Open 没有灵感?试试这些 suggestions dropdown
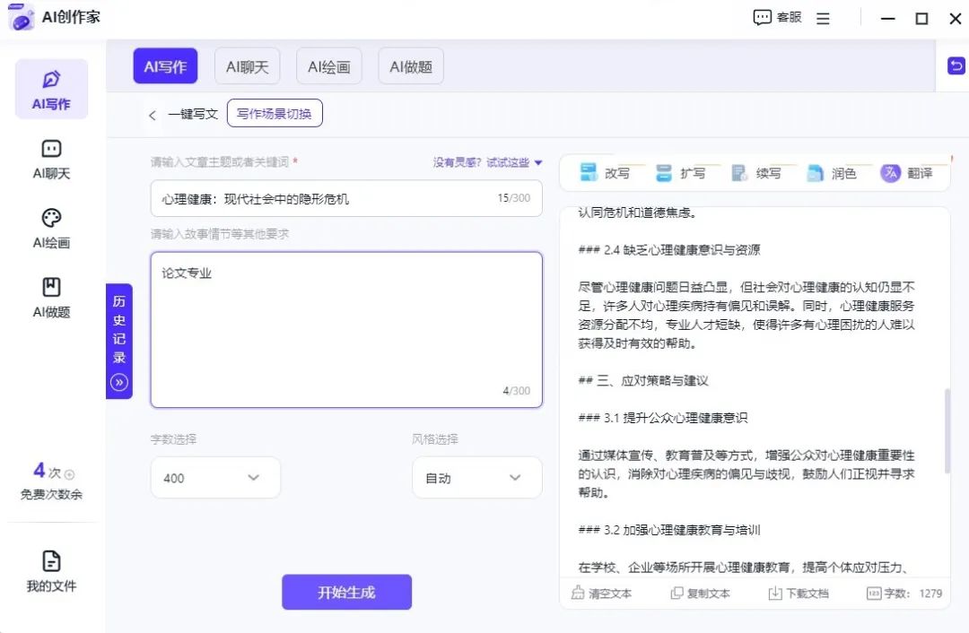 click(487, 162)
